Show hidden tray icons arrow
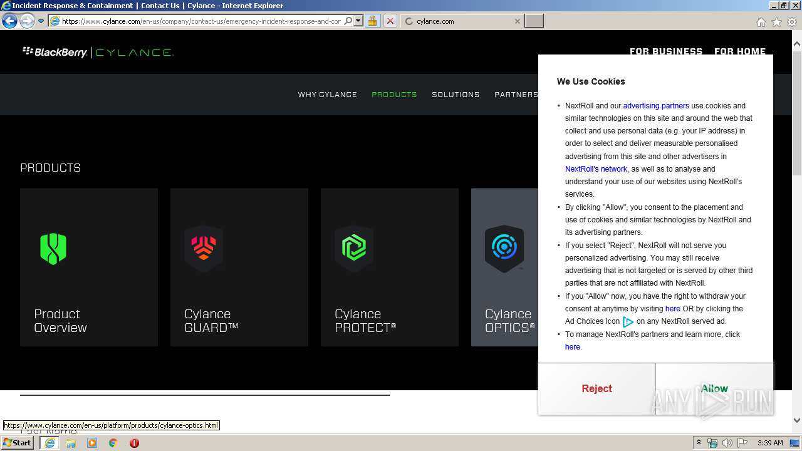802x451 pixels. pos(698,443)
